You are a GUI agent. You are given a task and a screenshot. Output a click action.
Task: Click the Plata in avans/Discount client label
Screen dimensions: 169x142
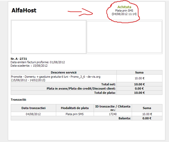tap(81, 89)
